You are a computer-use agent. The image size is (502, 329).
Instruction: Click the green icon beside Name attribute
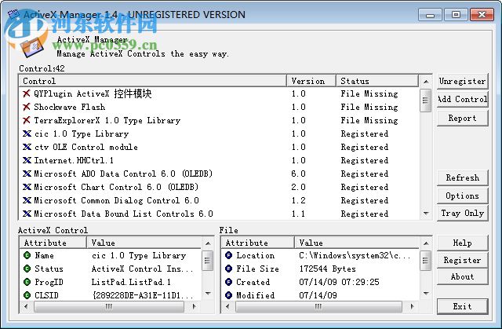[x=27, y=255]
